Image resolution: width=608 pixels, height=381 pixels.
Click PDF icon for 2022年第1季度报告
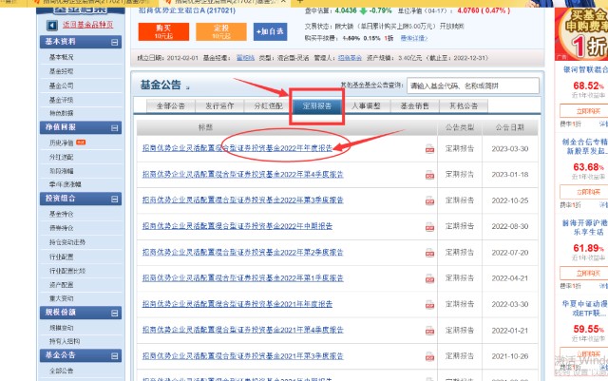click(429, 278)
